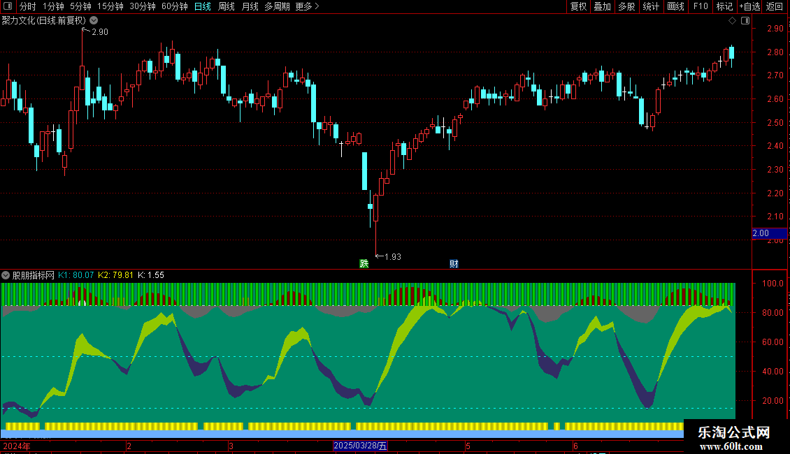This screenshot has width=790, height=454.
Task: Toggle the right side panel icon
Action: click(x=745, y=21)
